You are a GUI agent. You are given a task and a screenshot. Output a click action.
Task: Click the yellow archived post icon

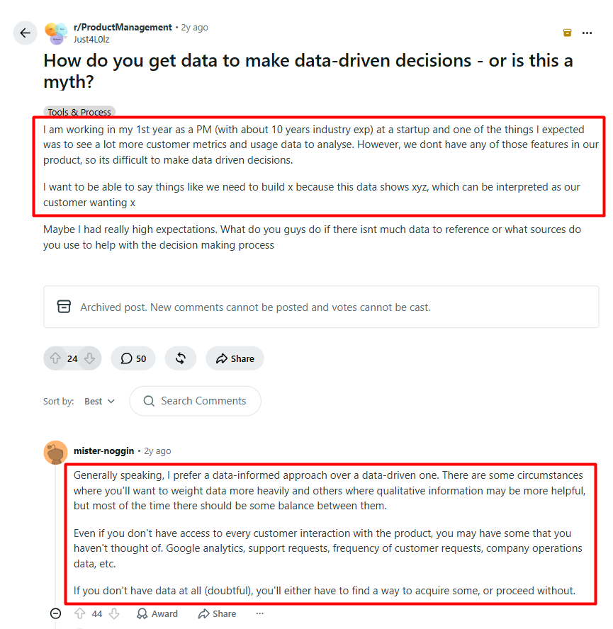point(567,33)
